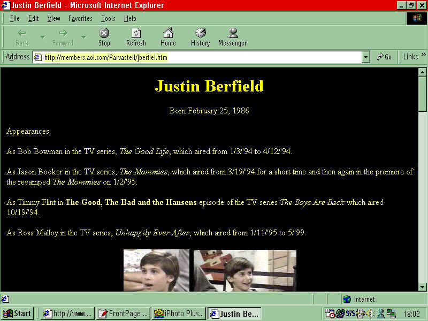428x321 pixels.
Task: Open the Favorites menu
Action: pos(80,19)
